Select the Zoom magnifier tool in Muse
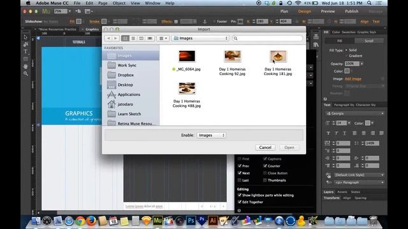The width and height of the screenshot is (408, 229). click(25, 74)
